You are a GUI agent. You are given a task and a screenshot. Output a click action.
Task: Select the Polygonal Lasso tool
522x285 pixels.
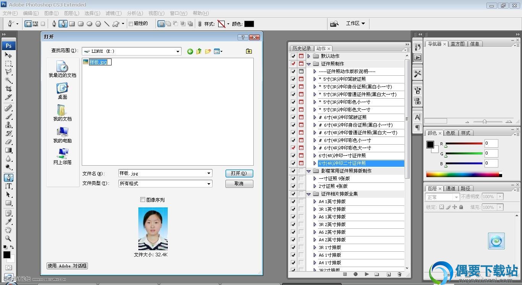(8, 72)
